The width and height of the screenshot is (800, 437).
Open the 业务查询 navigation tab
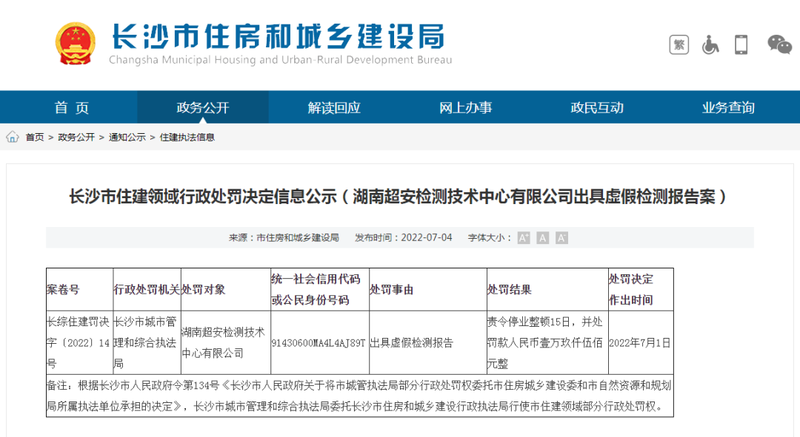(728, 107)
